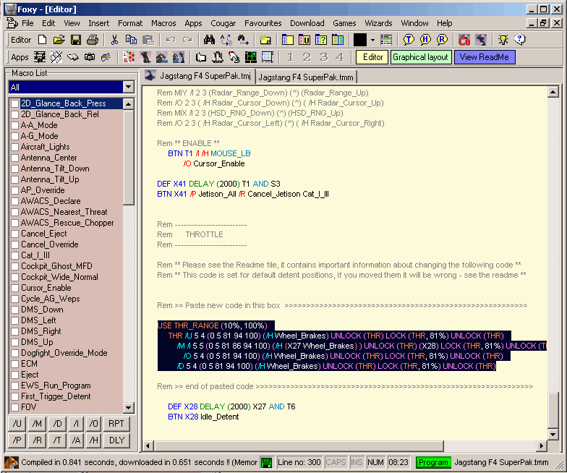Click the light bulb tip icon
The width and height of the screenshot is (567, 473).
pyautogui.click(x=503, y=40)
